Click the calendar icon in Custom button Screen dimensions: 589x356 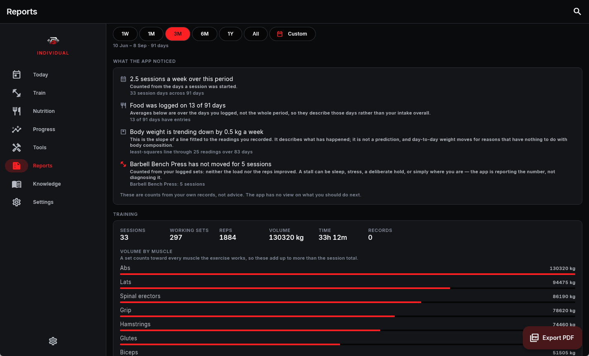coord(280,34)
